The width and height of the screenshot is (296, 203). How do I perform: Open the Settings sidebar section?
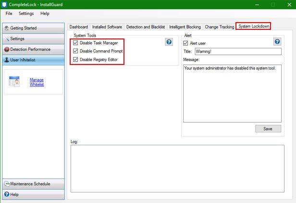coord(34,39)
